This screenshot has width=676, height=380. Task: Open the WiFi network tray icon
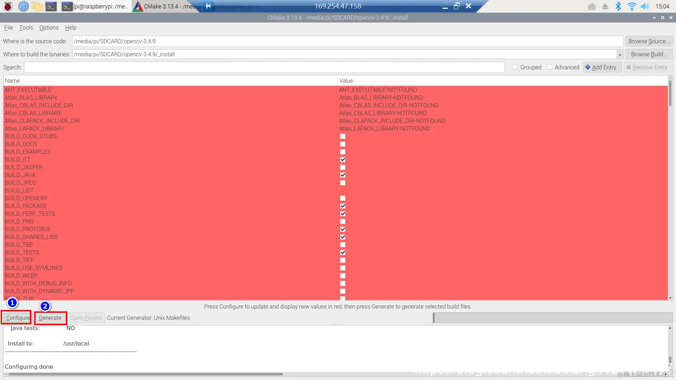coord(632,6)
